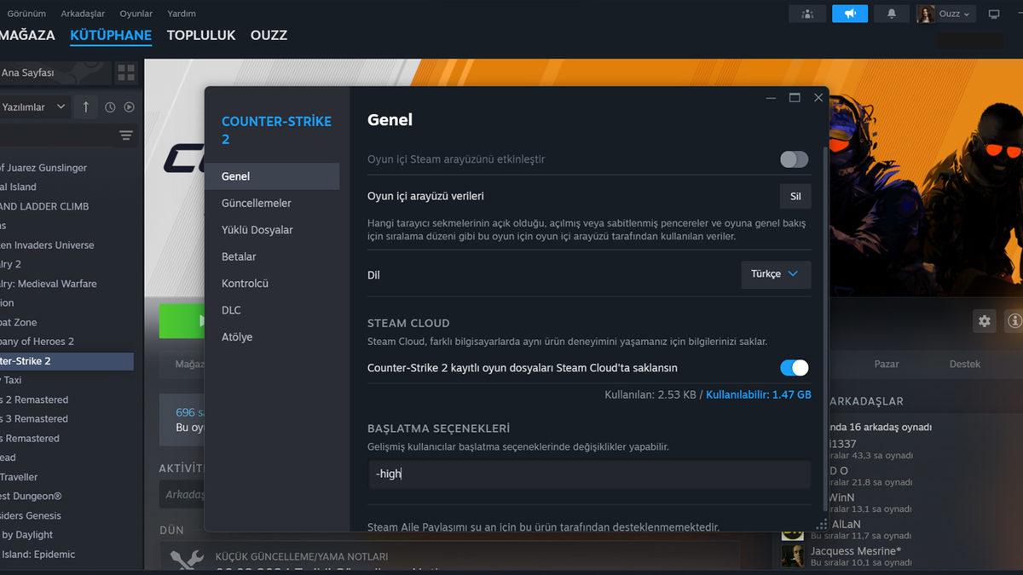Open the sidebar filter icon

(125, 135)
